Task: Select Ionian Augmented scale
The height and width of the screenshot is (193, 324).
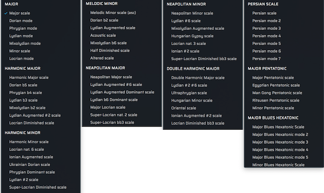Action: (31, 157)
